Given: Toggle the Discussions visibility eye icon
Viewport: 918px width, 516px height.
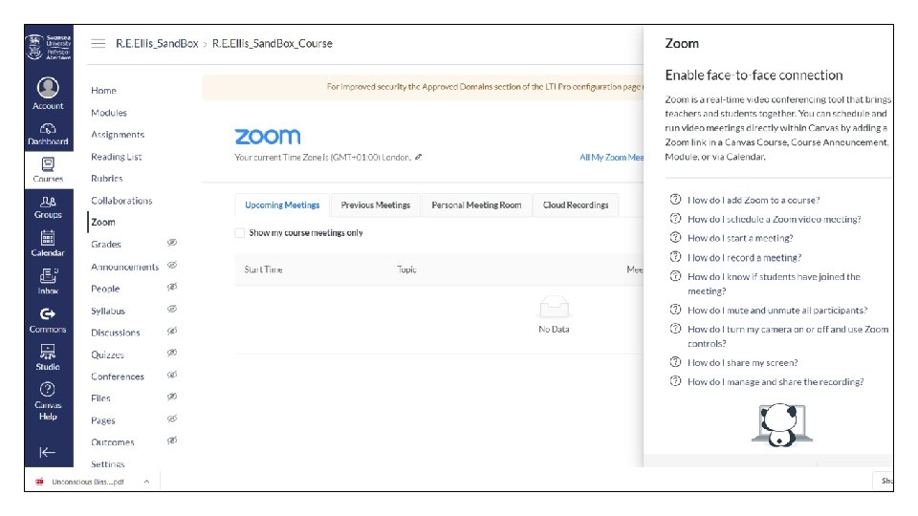Looking at the screenshot, I should click(172, 332).
